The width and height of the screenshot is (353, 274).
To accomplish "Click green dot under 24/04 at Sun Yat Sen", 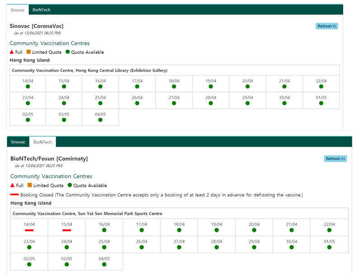I will (x=66, y=247).
